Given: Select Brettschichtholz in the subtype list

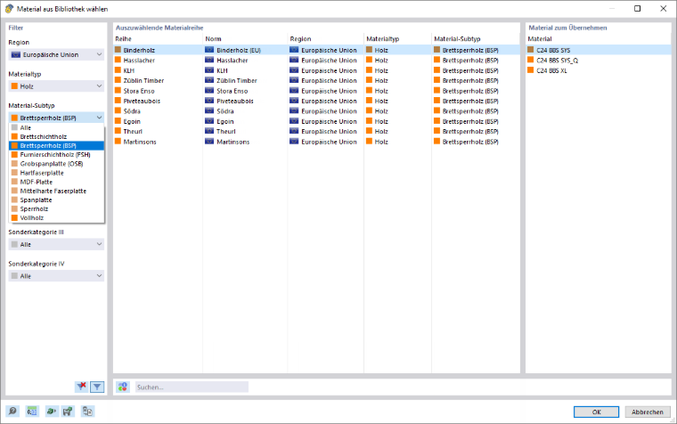Looking at the screenshot, I should pos(56,137).
